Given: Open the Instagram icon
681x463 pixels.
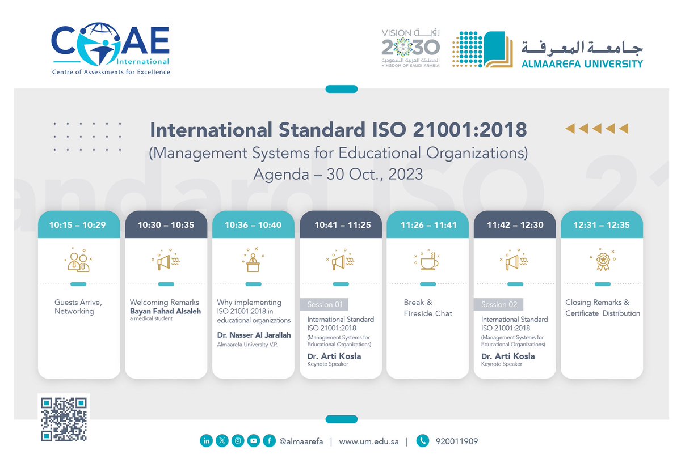Looking at the screenshot, I should pyautogui.click(x=238, y=440).
